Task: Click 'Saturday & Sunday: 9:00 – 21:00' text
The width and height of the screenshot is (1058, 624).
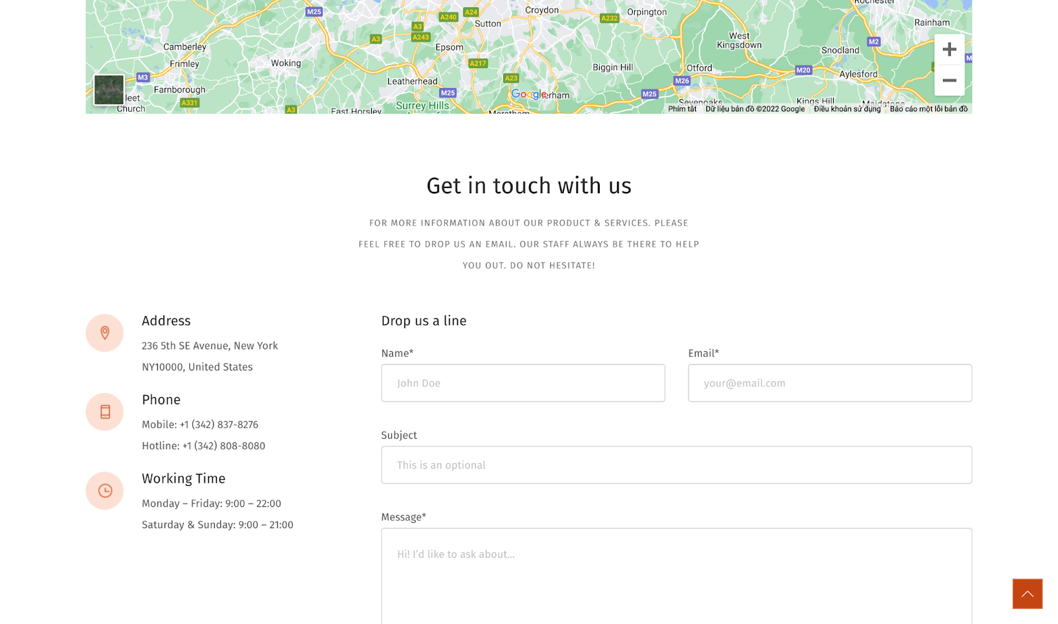Action: point(218,525)
